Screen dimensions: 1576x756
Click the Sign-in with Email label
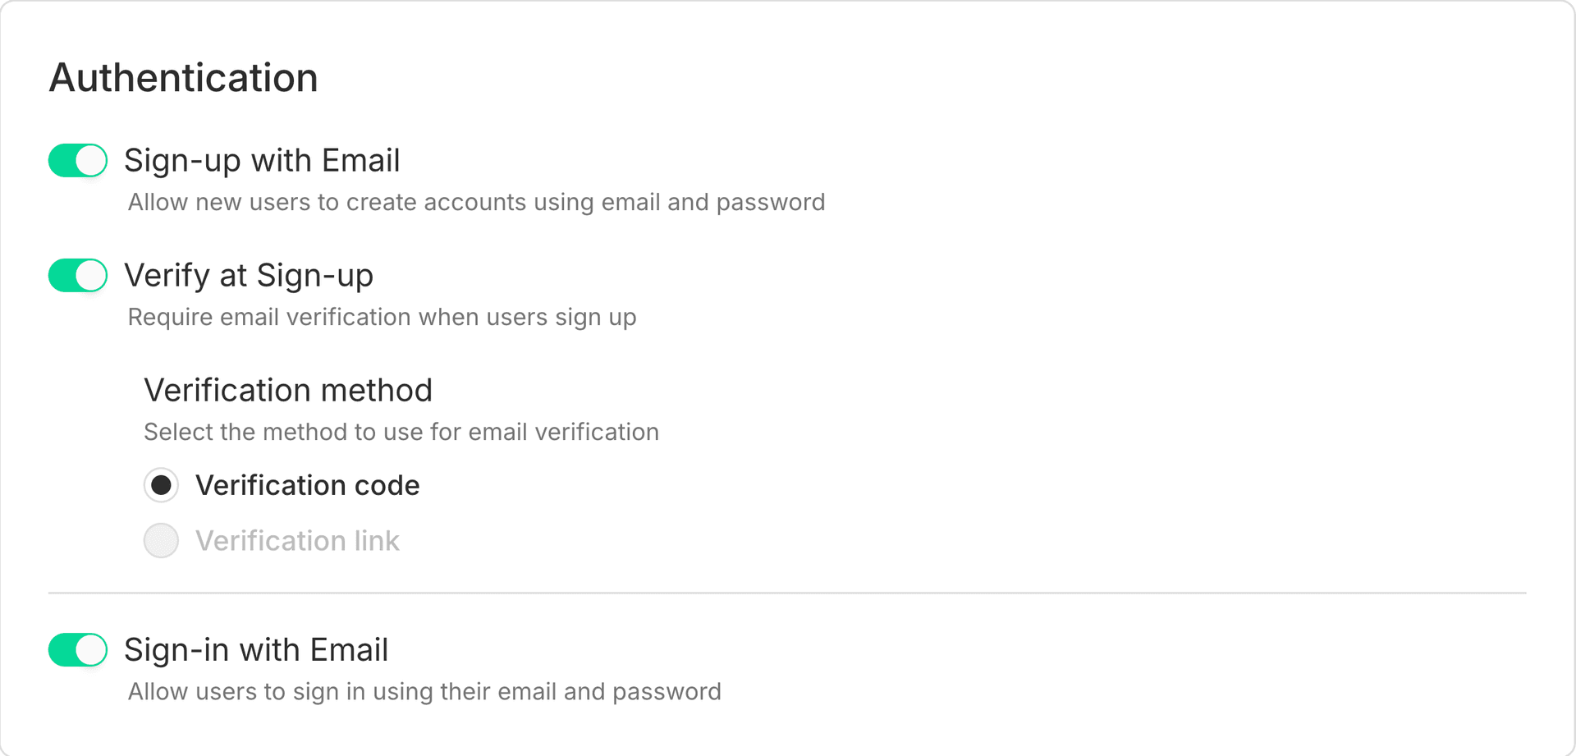coord(256,649)
